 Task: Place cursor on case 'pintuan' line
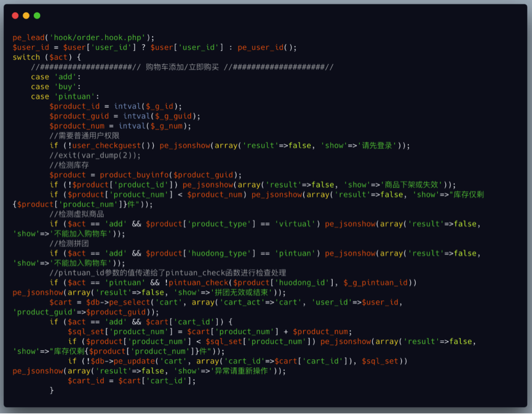click(65, 96)
